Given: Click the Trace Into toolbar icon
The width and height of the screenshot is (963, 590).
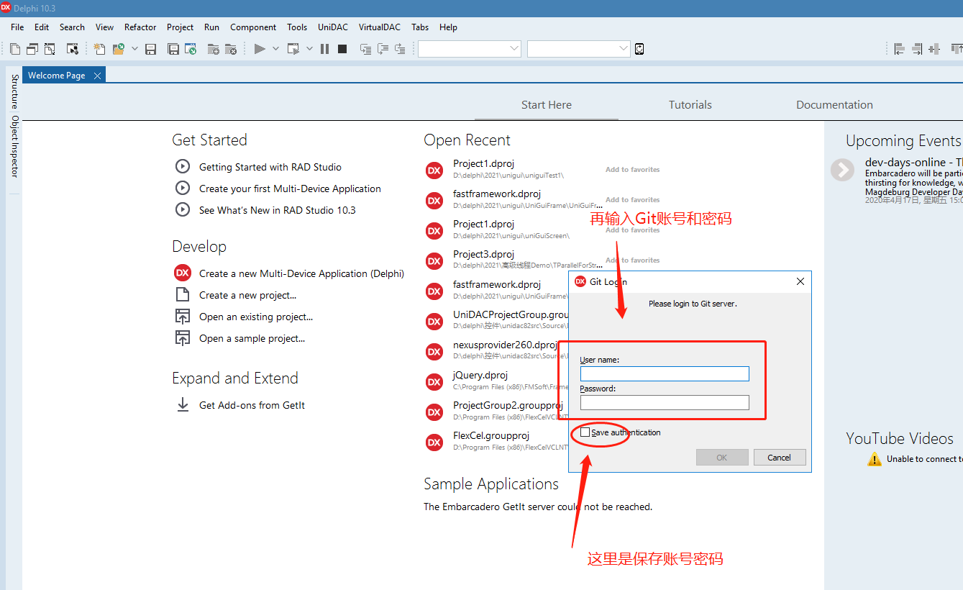Looking at the screenshot, I should tap(365, 49).
